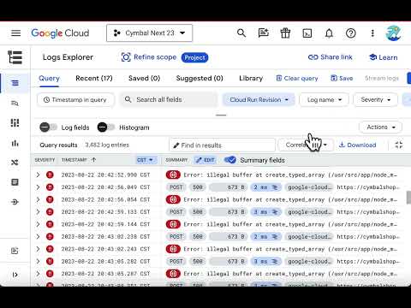Click the Download button
The width and height of the screenshot is (411, 308).
[x=357, y=145]
